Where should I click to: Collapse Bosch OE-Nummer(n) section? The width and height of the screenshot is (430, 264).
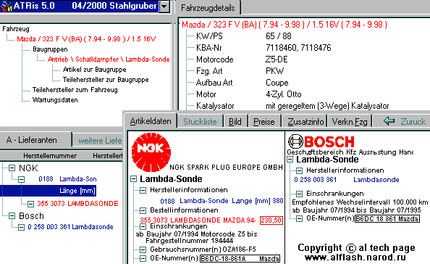[x=299, y=219]
